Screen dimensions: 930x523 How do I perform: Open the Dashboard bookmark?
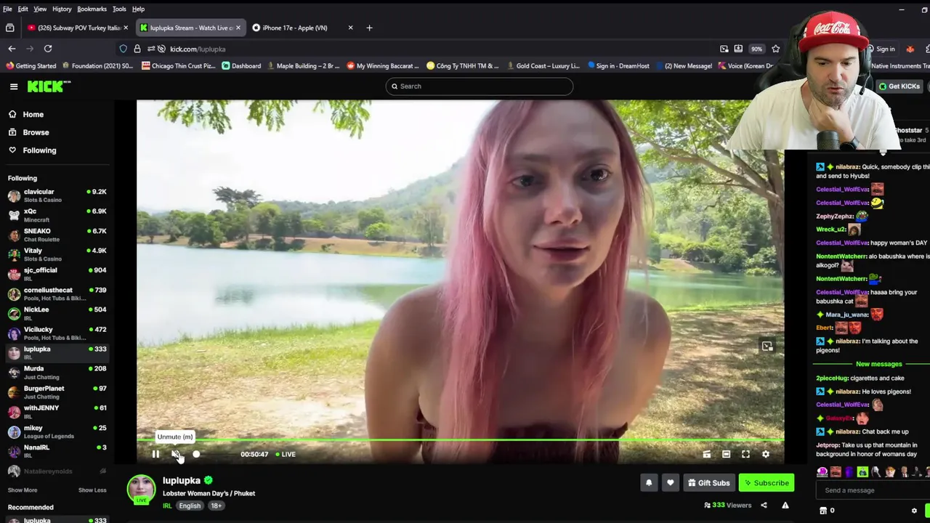[x=241, y=65]
